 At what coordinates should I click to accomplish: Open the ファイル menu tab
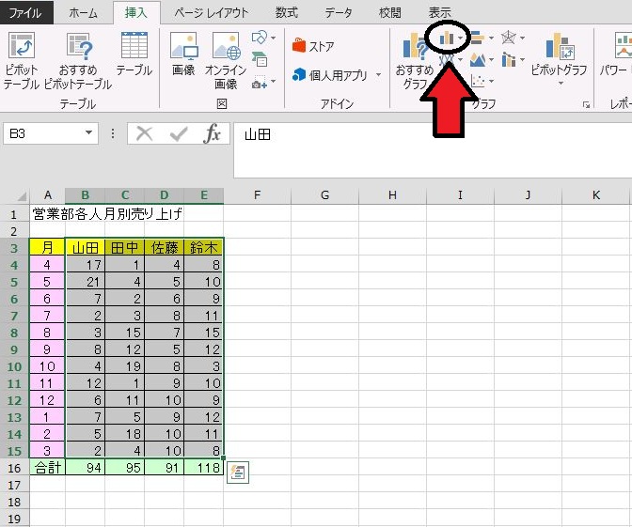pos(25,12)
